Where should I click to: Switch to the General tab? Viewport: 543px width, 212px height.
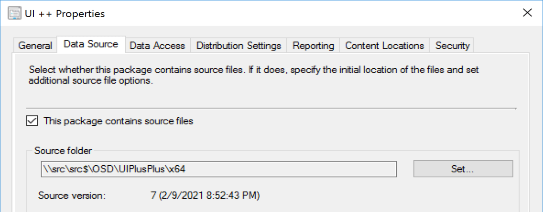click(35, 46)
